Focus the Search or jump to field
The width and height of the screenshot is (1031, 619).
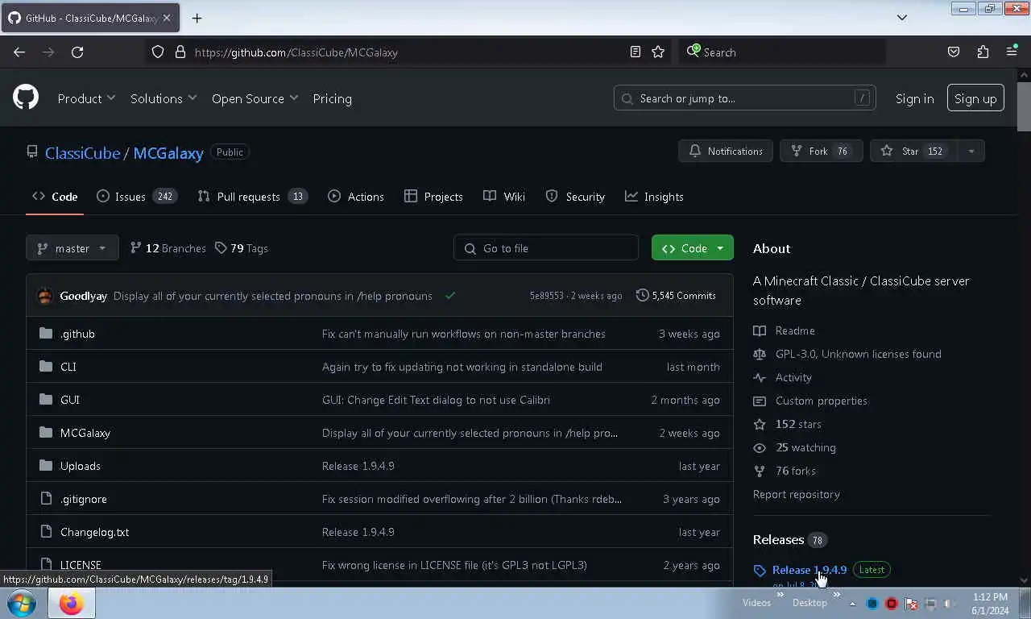coord(744,98)
